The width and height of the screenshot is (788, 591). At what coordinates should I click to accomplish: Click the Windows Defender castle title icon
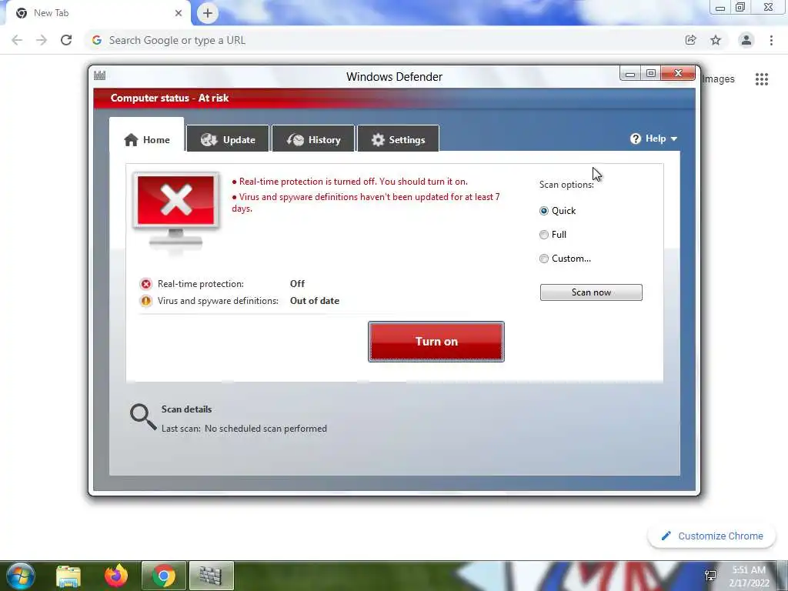pyautogui.click(x=99, y=75)
